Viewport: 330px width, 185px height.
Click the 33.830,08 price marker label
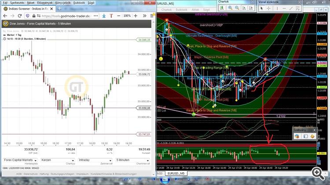click(144, 108)
